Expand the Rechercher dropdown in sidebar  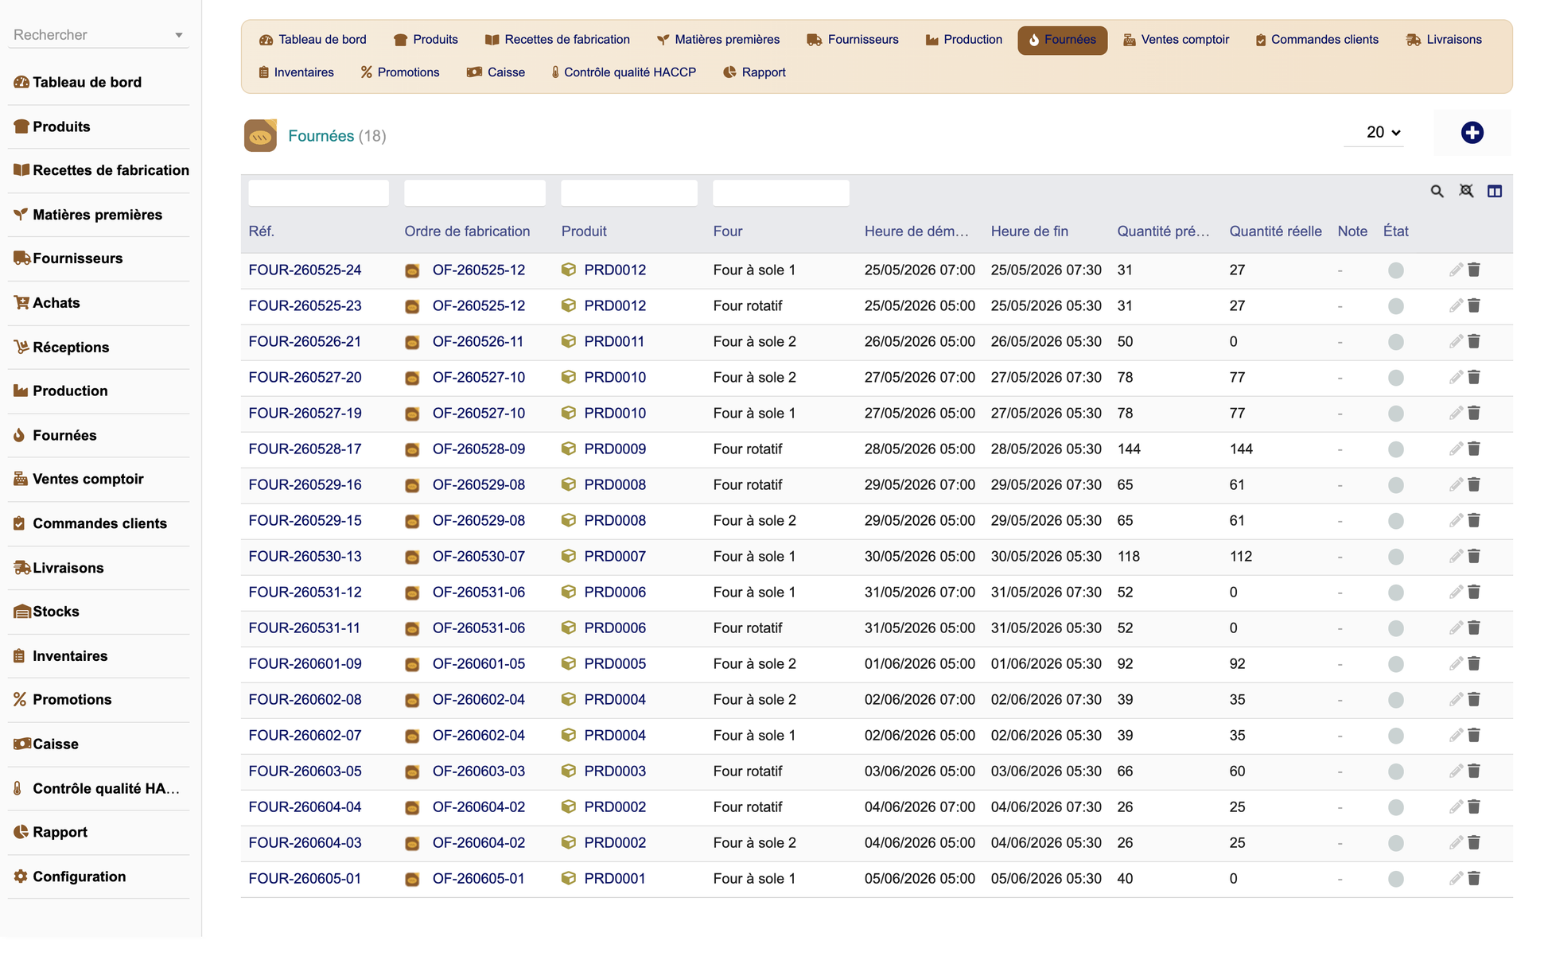point(178,35)
